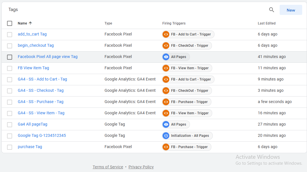The width and height of the screenshot is (307, 172).
Task: Sort tags by Name column header
Action: [x=23, y=23]
